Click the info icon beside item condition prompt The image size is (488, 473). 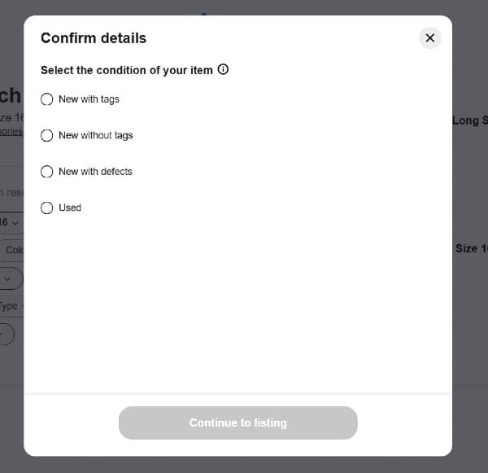(224, 70)
